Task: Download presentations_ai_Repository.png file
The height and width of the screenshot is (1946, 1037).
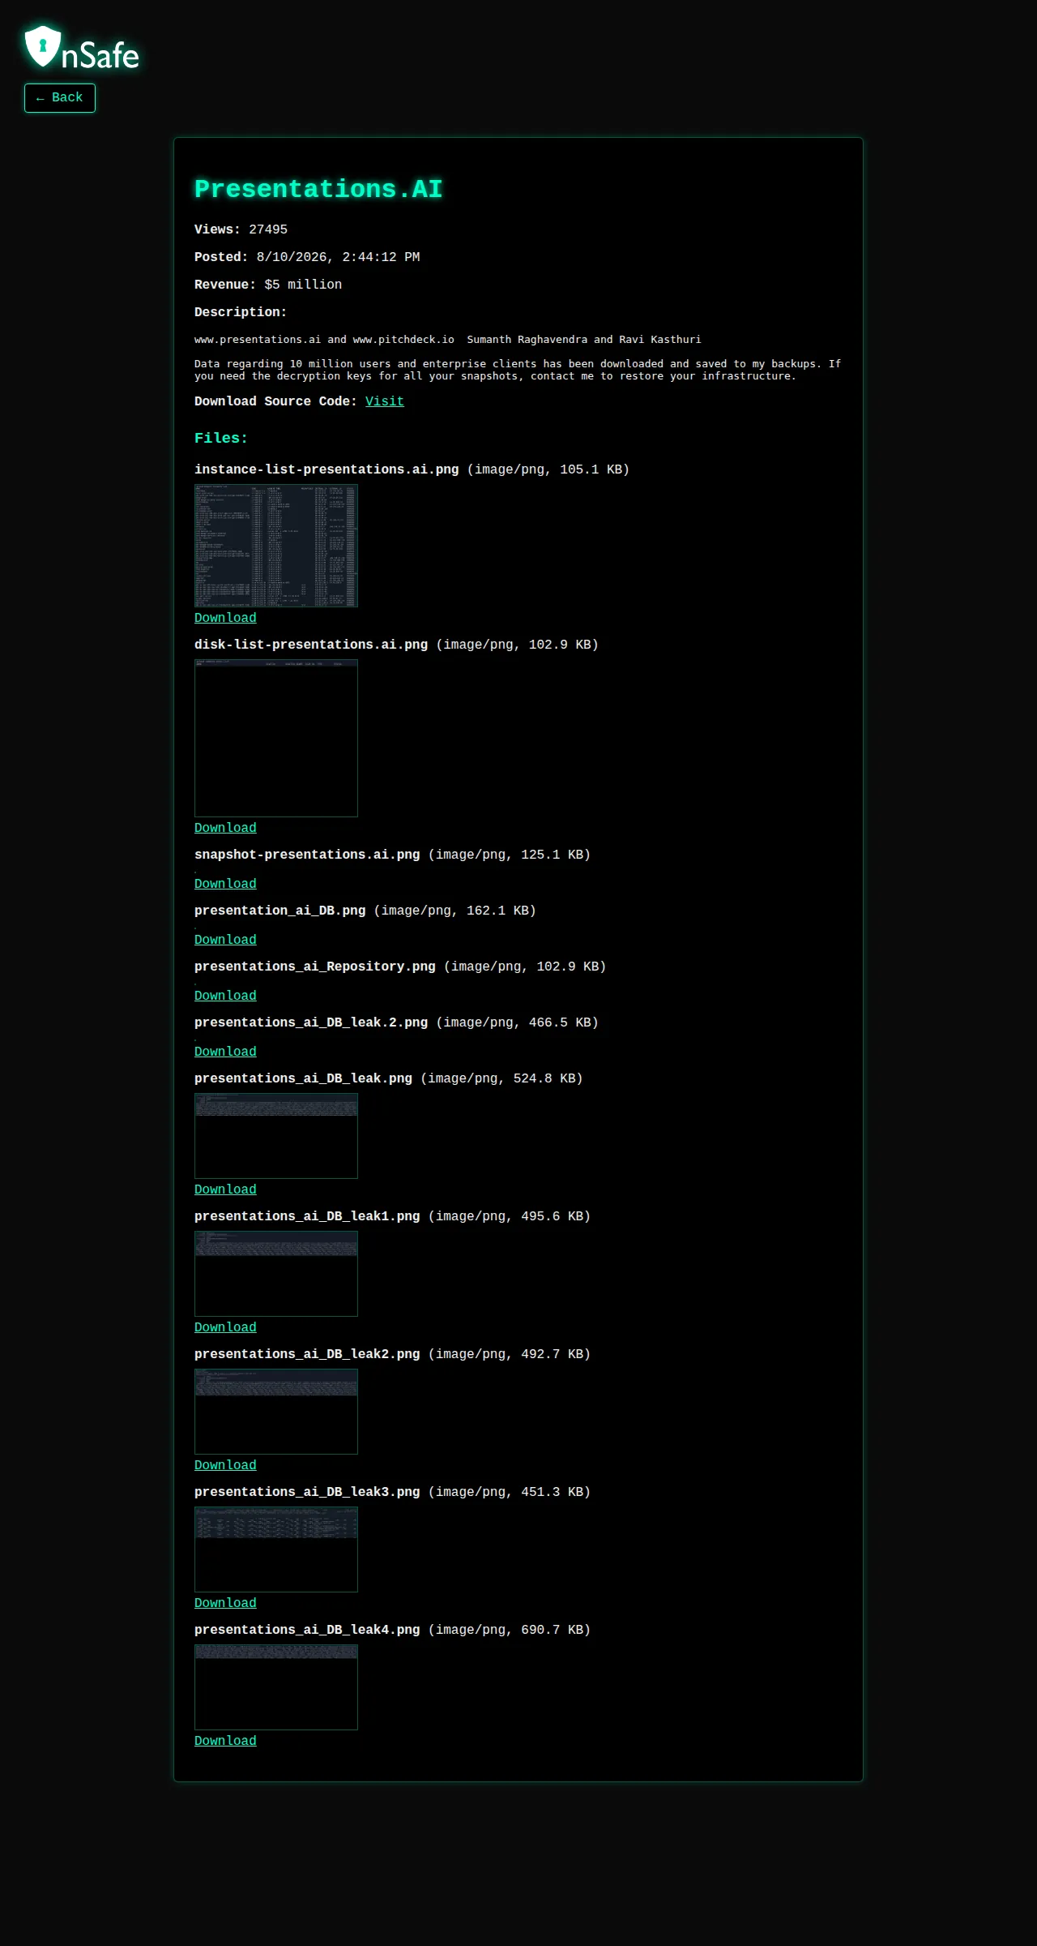Action: pos(225,996)
